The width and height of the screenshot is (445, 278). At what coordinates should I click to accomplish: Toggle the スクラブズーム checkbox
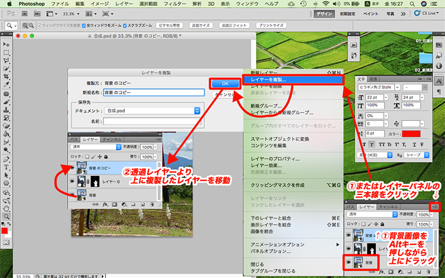point(125,25)
